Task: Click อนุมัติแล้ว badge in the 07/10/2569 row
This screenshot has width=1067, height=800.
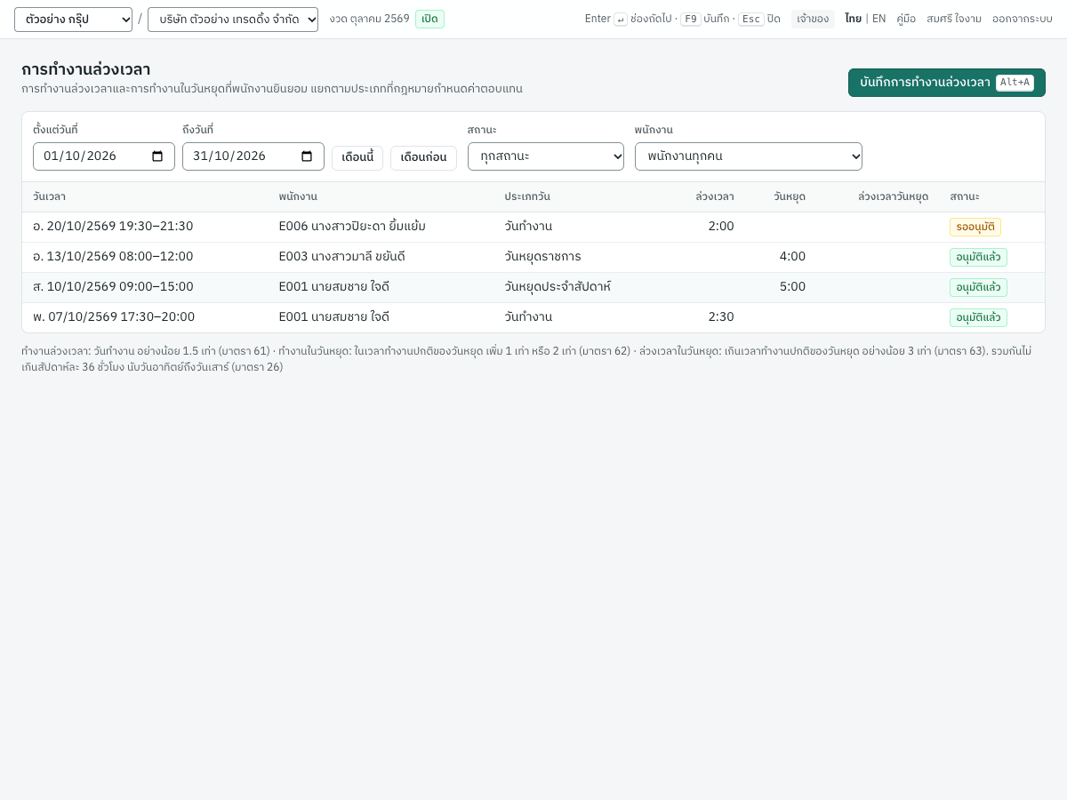Action: 978,317
